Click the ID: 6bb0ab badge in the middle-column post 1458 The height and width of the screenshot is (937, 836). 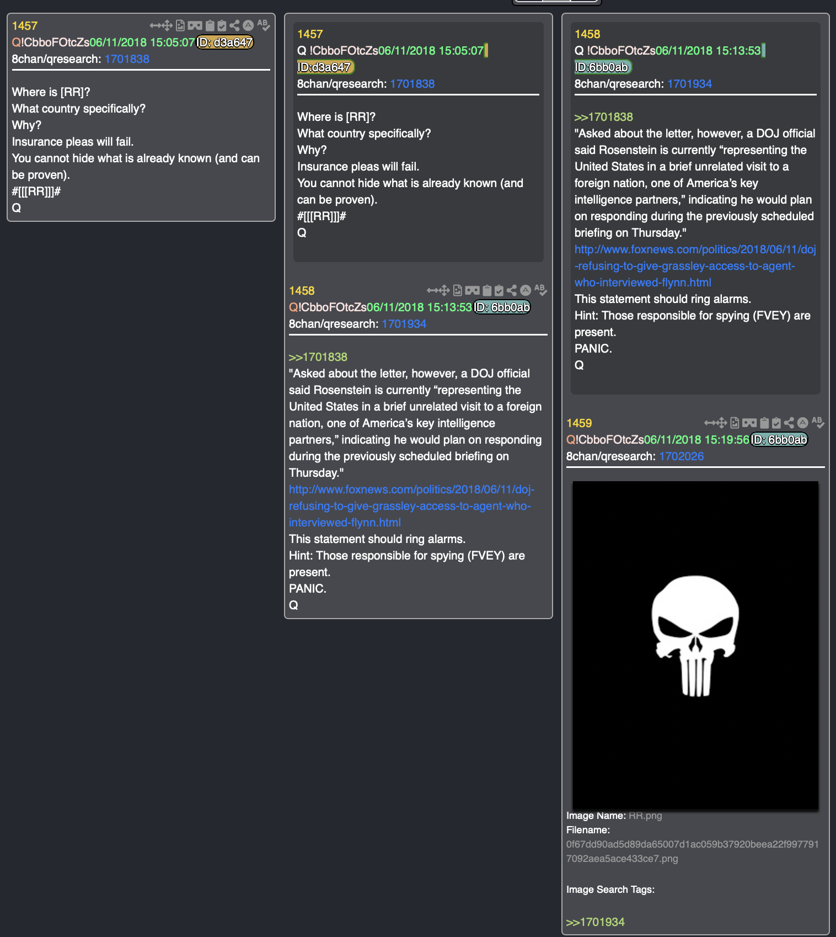click(x=502, y=307)
